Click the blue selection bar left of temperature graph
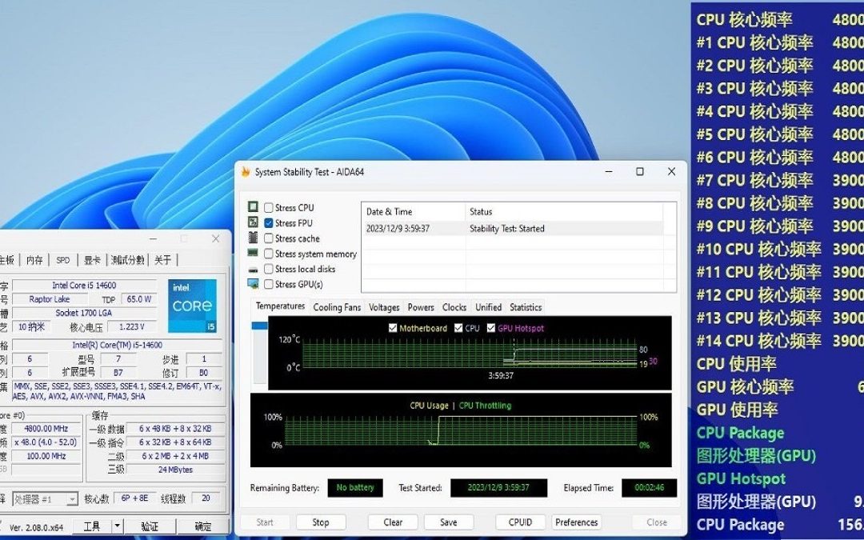Screen dimensions: 864x540 (x=259, y=326)
